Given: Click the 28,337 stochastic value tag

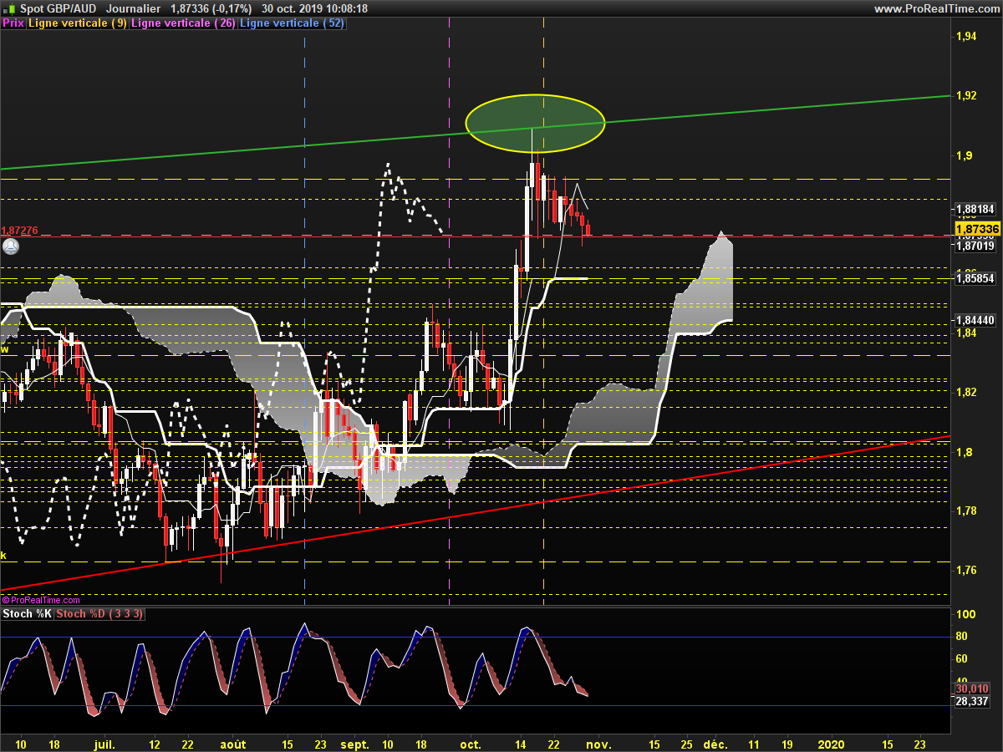Looking at the screenshot, I should (971, 702).
